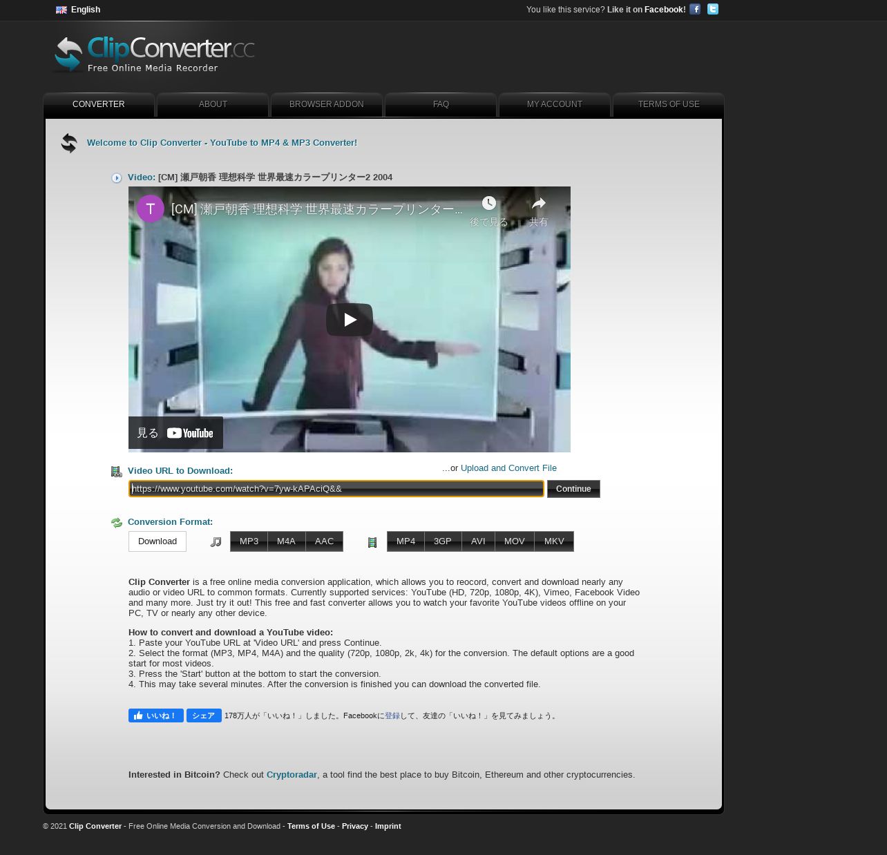
Task: Open the CONVERTER tab
Action: 99,104
